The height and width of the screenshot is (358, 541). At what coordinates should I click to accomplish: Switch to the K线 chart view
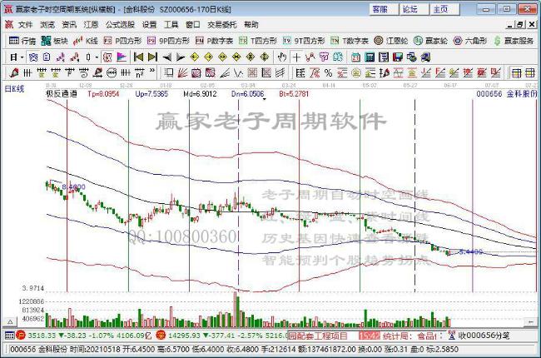pyautogui.click(x=86, y=41)
